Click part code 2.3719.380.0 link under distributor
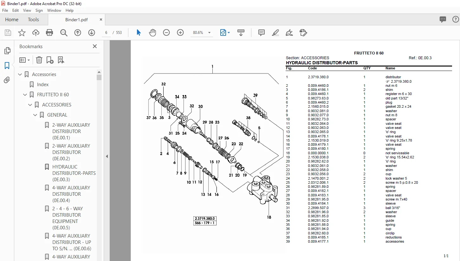Image resolution: width=460 pixels, height=261 pixels. pos(401,81)
